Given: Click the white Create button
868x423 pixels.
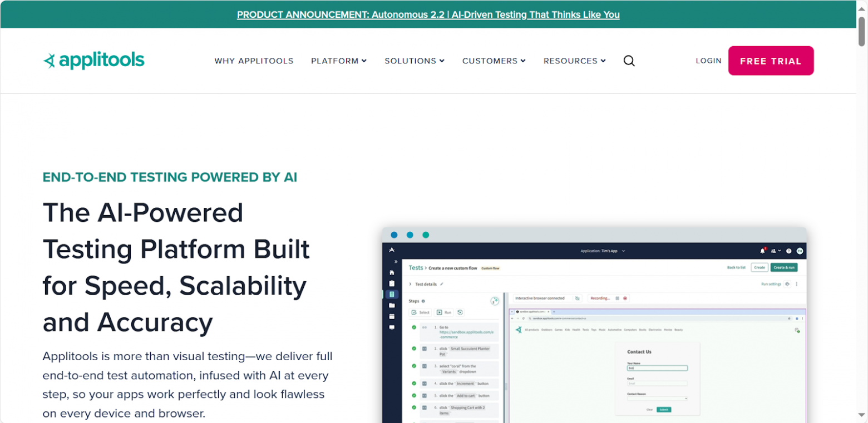Looking at the screenshot, I should click(x=759, y=267).
